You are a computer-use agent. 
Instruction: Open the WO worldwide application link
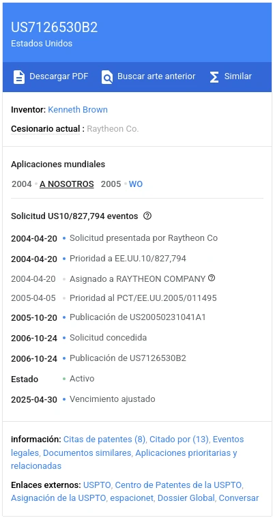136,184
